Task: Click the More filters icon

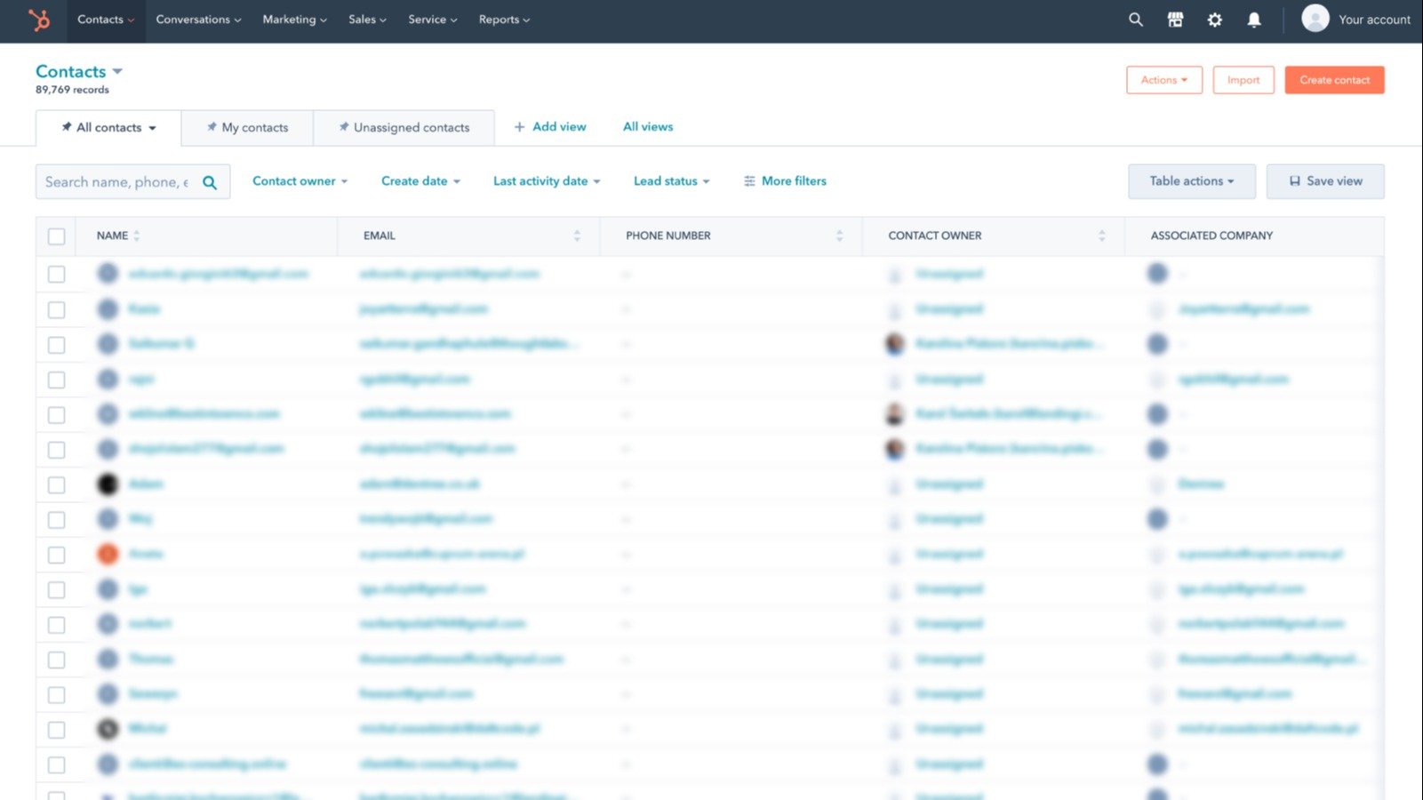Action: coord(749,180)
